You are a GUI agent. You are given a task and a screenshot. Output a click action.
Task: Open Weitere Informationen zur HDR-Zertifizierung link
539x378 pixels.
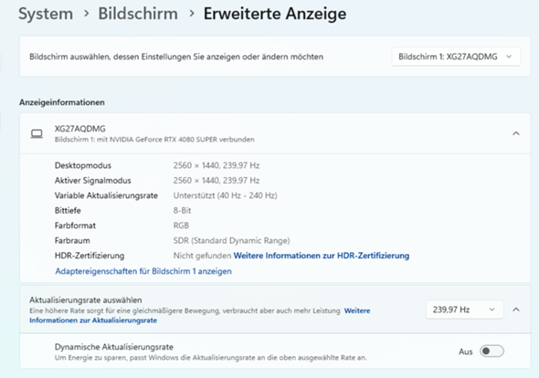[322, 256]
